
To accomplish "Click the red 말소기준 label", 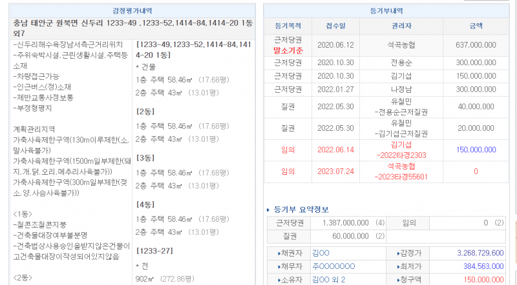I will (x=289, y=50).
